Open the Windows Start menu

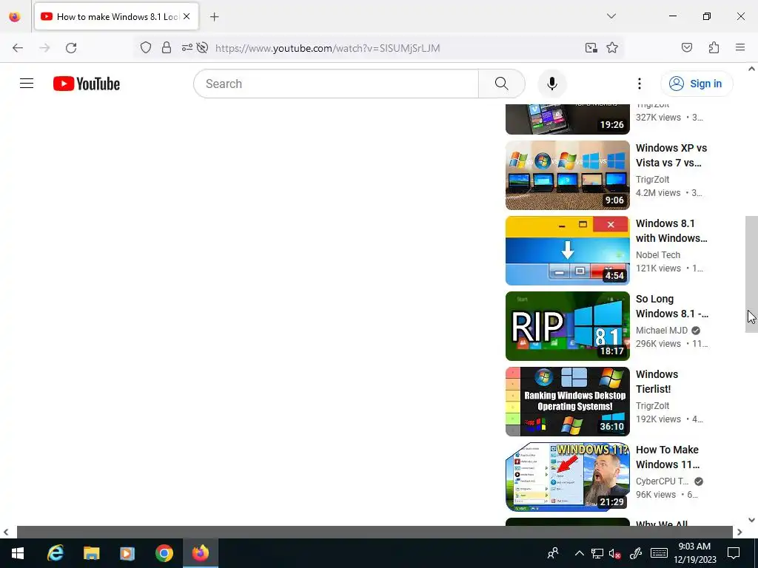pyautogui.click(x=18, y=553)
